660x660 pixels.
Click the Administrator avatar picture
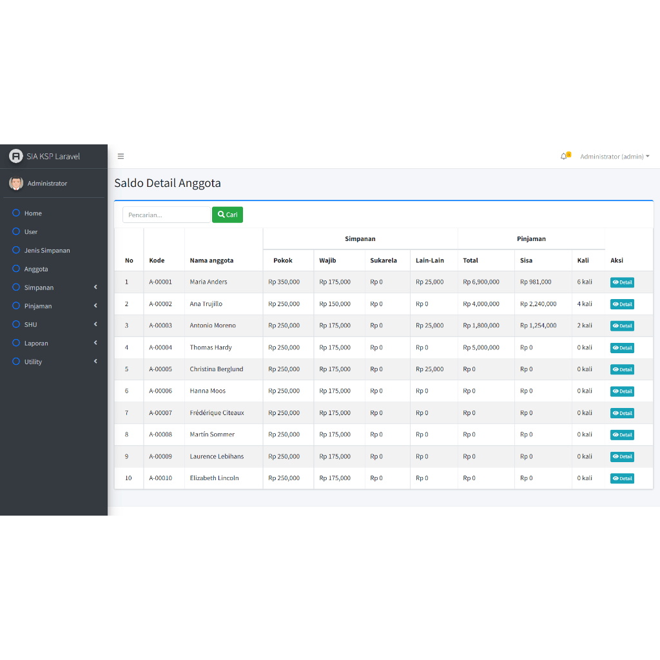[16, 184]
